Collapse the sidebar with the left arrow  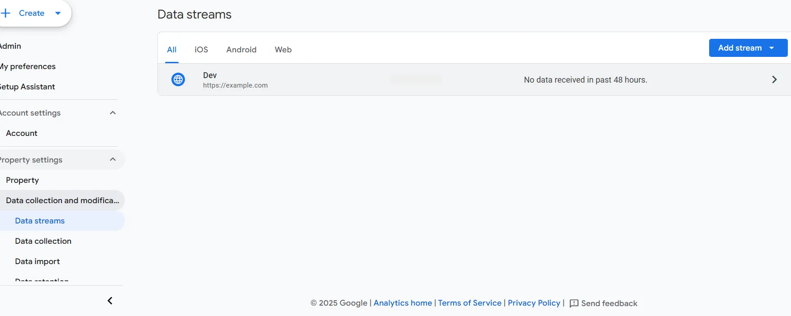point(110,301)
